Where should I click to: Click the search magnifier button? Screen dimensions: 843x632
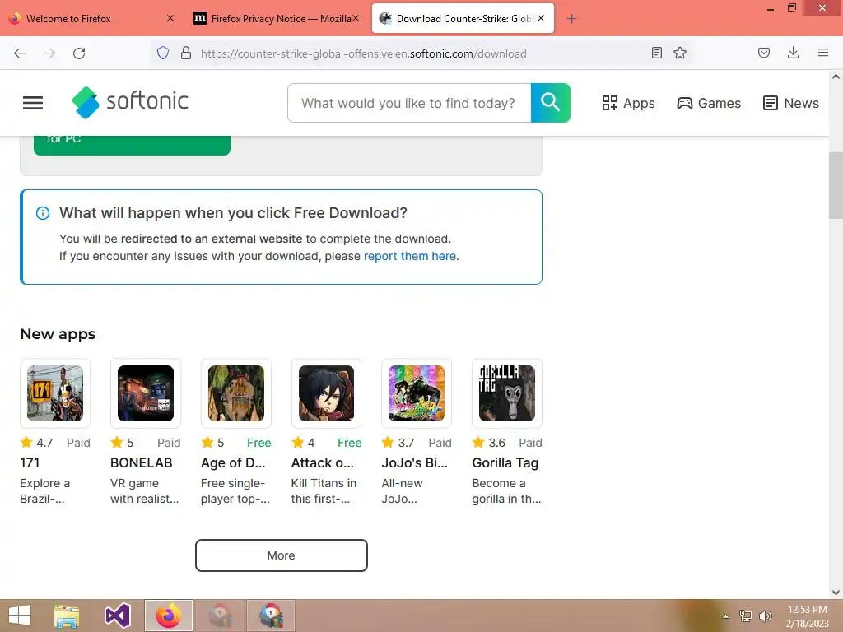click(x=551, y=103)
